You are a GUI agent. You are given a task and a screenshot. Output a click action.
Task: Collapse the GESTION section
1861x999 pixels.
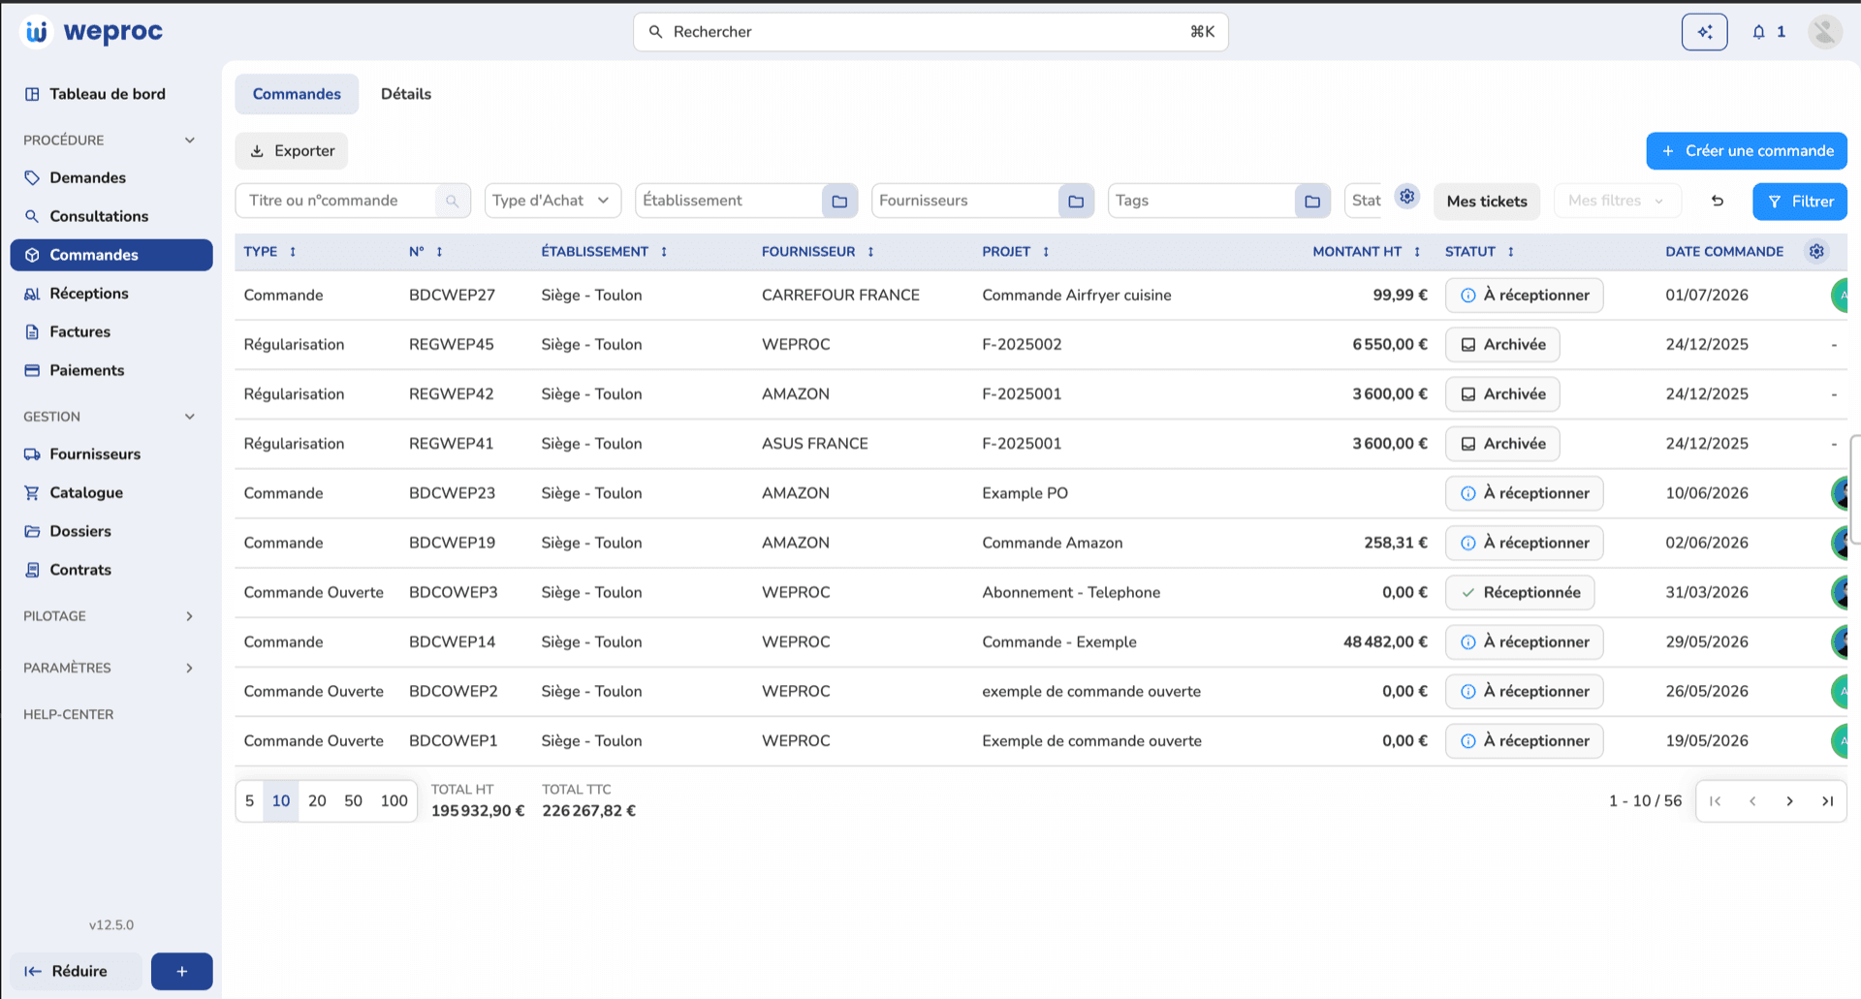click(190, 417)
